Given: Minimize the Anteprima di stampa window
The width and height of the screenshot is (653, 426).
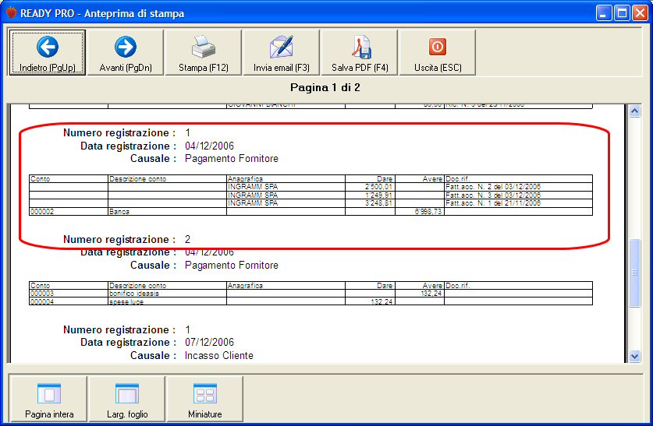Looking at the screenshot, I should (x=603, y=13).
